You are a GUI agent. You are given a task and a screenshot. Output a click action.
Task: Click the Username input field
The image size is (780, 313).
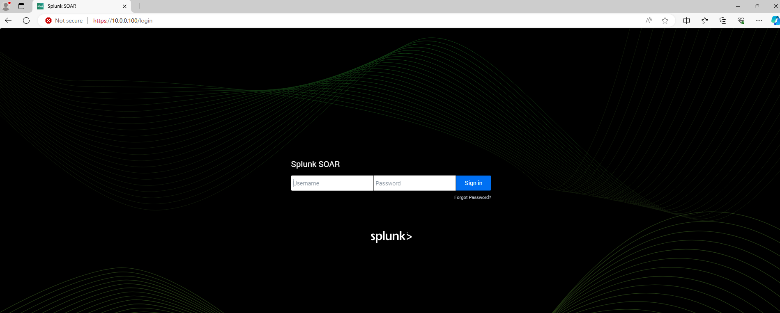click(332, 183)
